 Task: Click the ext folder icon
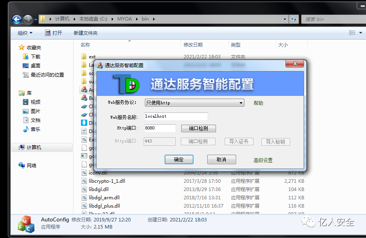click(x=84, y=56)
